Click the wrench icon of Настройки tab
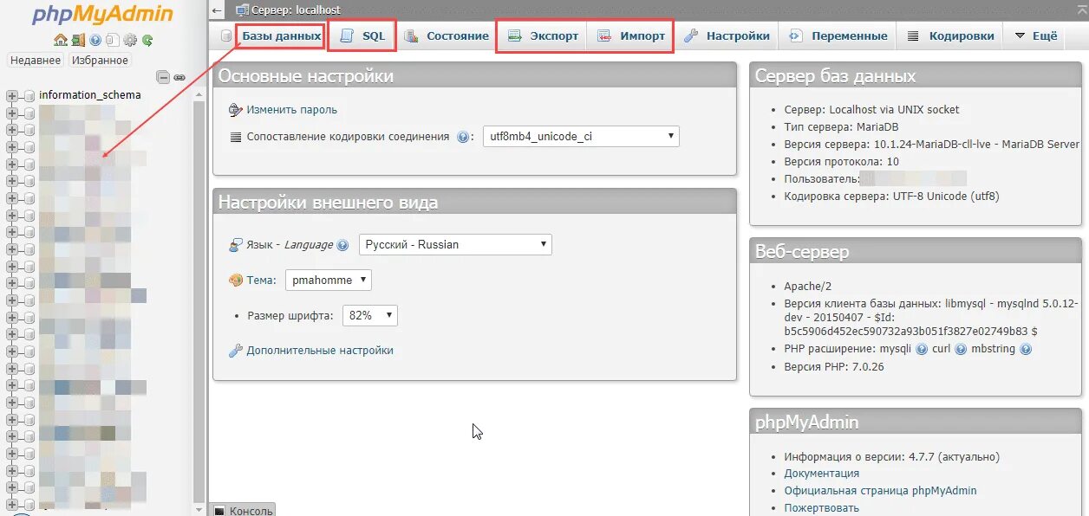The image size is (1089, 516). (691, 36)
